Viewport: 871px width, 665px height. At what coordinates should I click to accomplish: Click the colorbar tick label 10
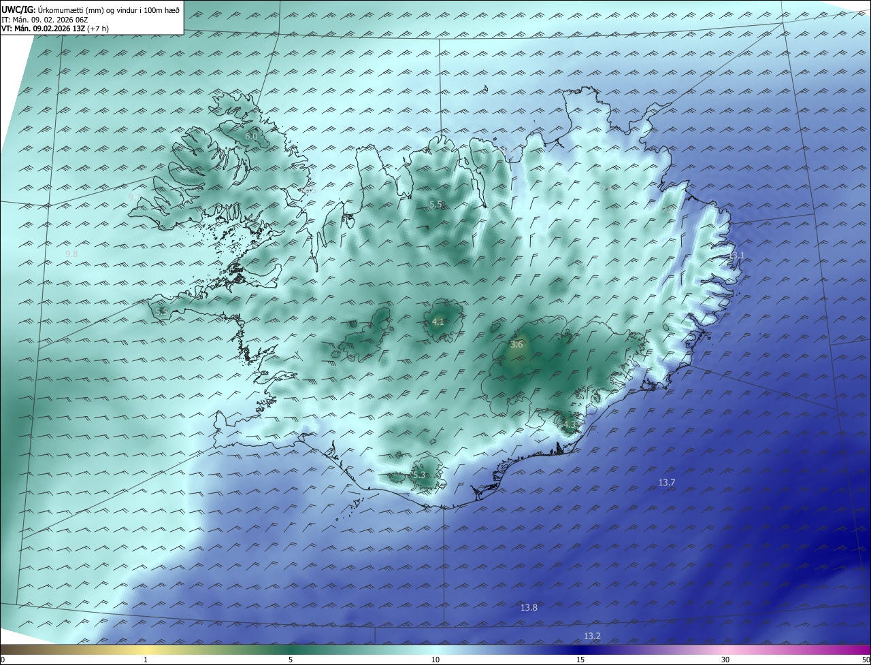coord(435,660)
